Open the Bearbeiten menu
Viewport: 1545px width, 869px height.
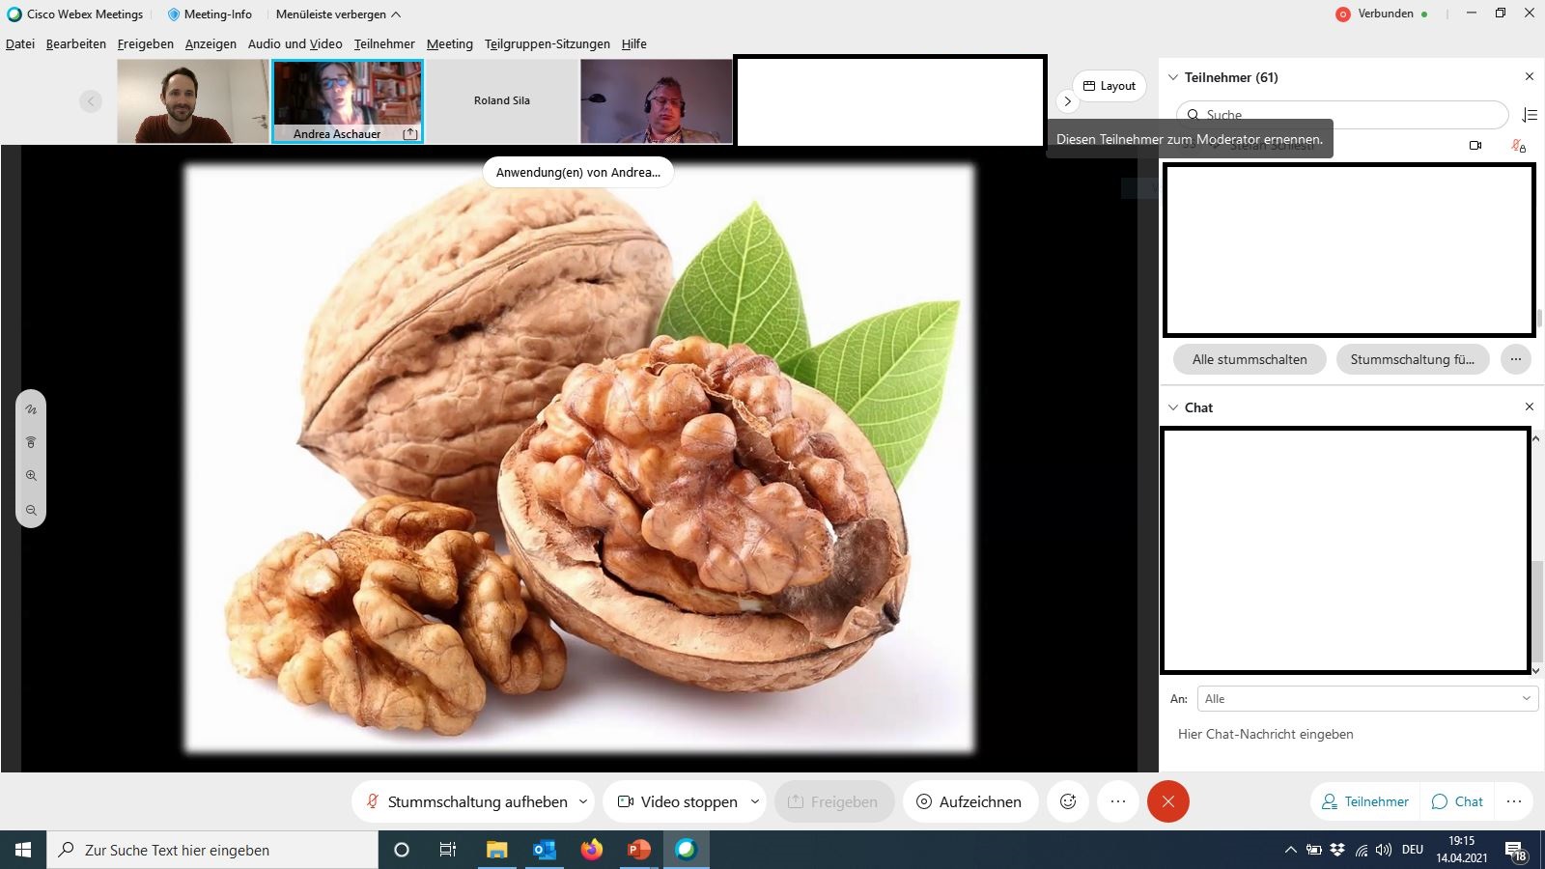76,43
